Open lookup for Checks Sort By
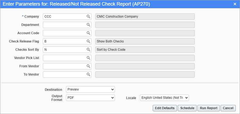This screenshot has width=240, height=114. pyautogui.click(x=88, y=50)
